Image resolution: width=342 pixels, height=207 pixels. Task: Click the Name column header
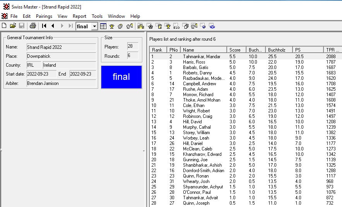pyautogui.click(x=203, y=50)
